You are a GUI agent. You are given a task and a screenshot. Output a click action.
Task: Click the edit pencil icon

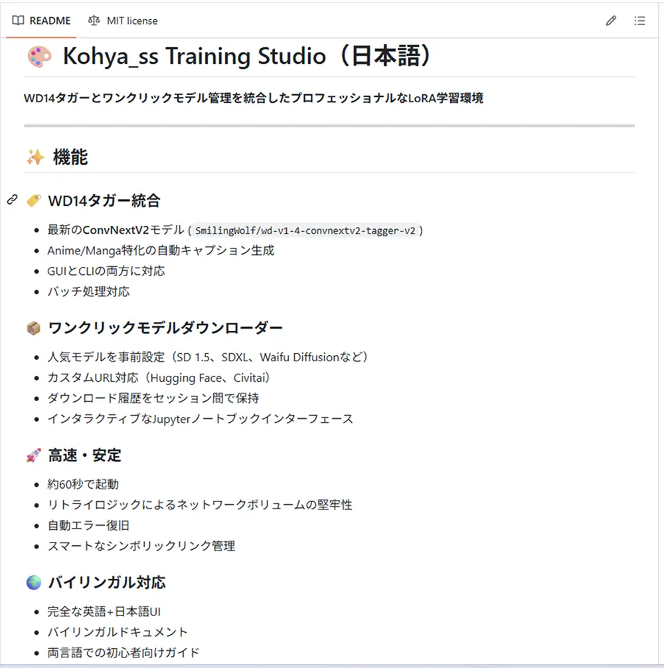611,21
